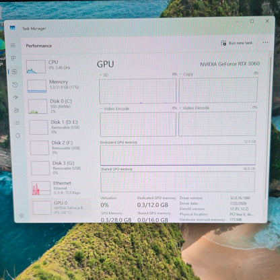Click the CPU mini usage graph thumbnail
The image size is (280, 280).
(36, 67)
